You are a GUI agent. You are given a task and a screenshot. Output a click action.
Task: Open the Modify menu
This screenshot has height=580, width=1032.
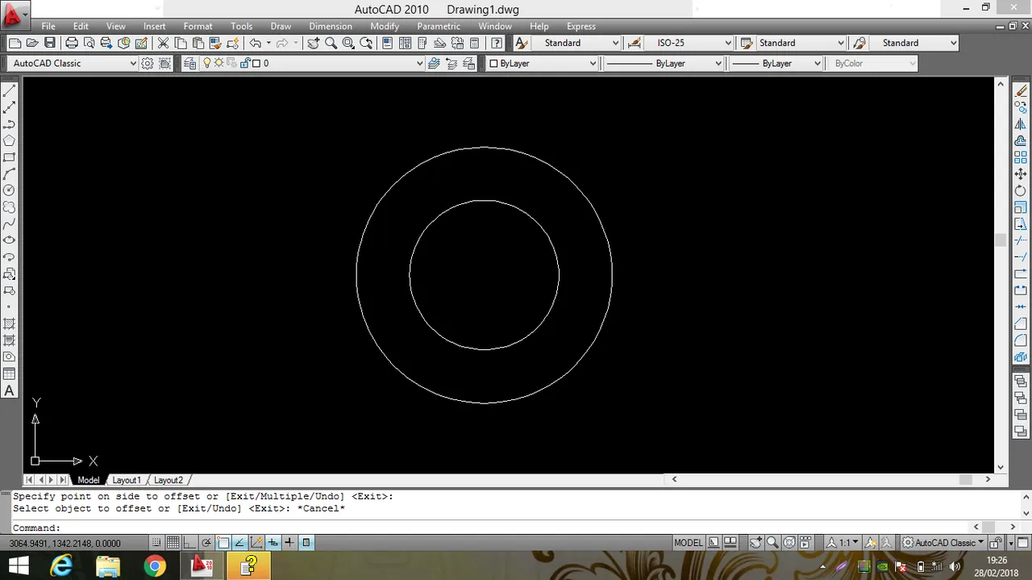click(385, 27)
